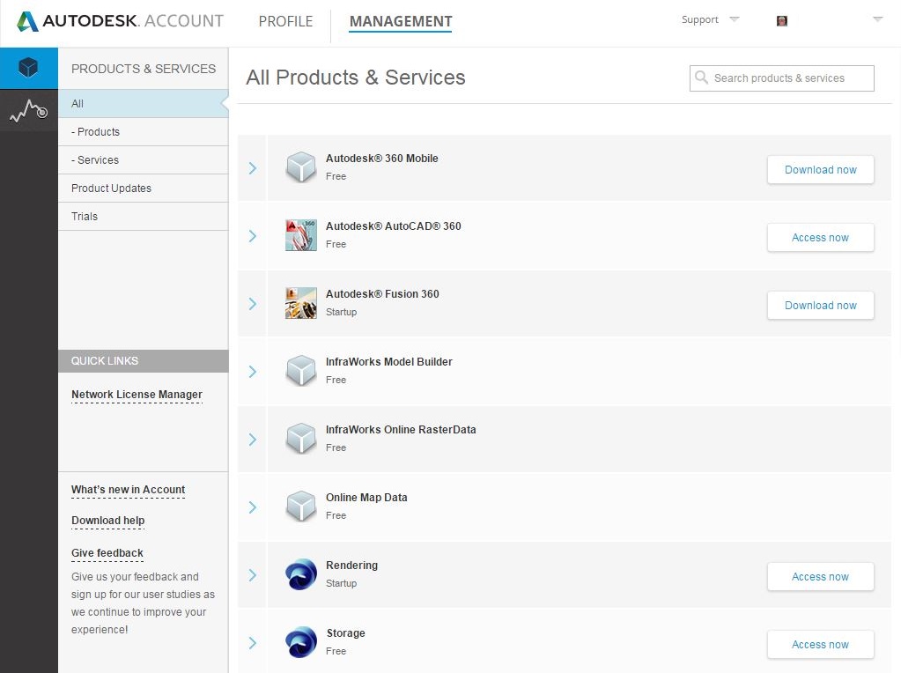Click the Rendering service swirl icon
This screenshot has height=673, width=901.
coord(301,574)
